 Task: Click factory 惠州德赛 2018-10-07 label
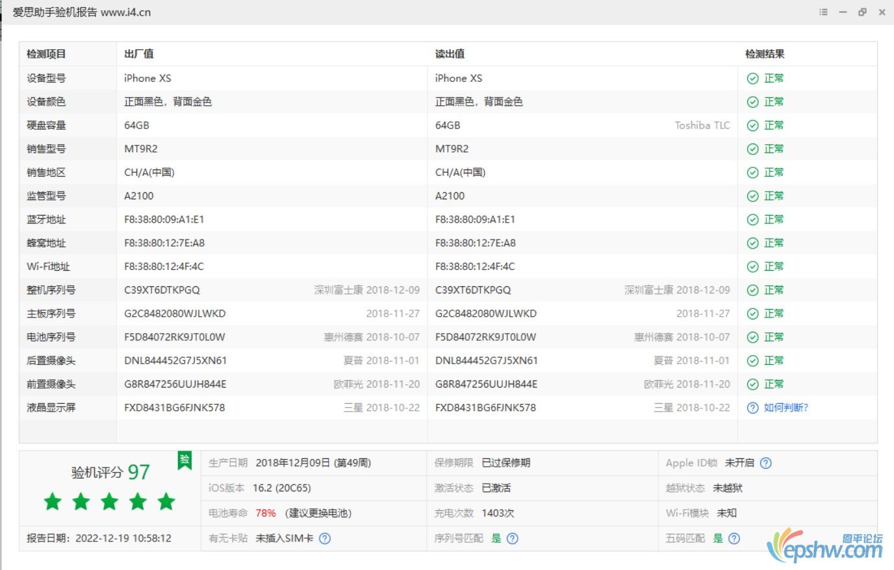pyautogui.click(x=372, y=338)
